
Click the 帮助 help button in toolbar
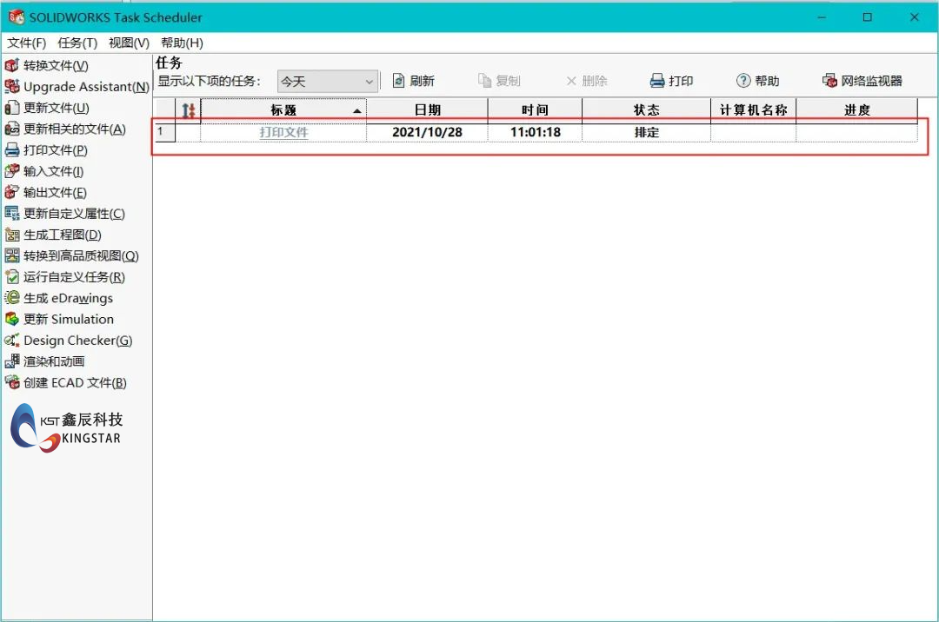(757, 81)
